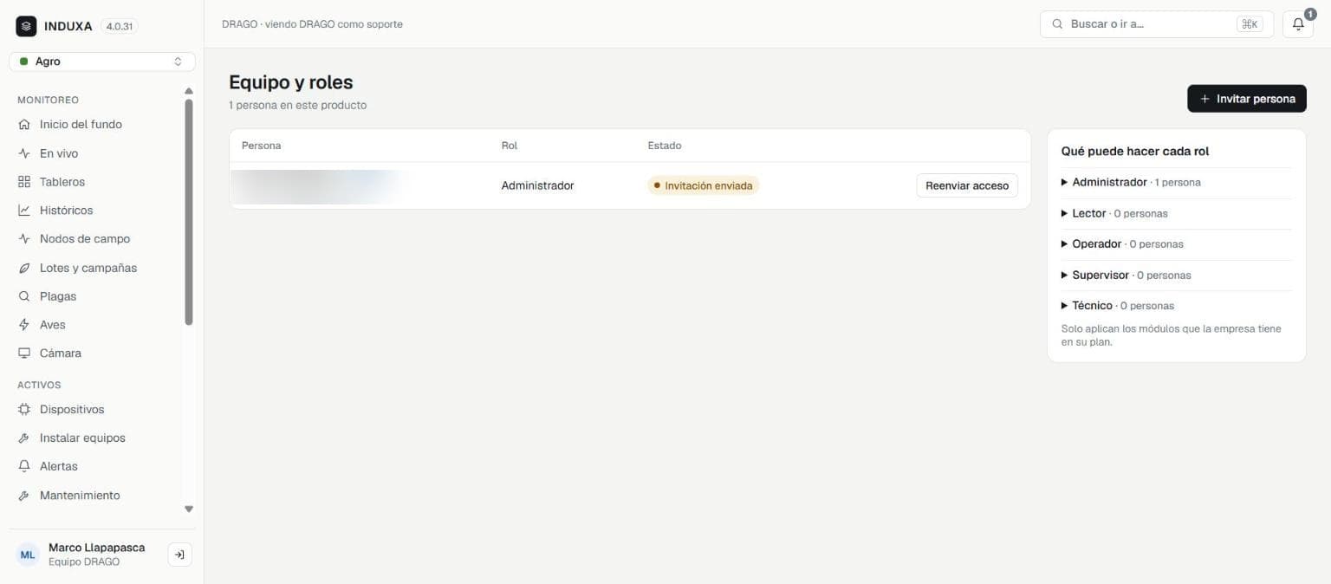Click the logout icon next to Marco Llapapasca
The width and height of the screenshot is (1331, 584).
pos(179,555)
